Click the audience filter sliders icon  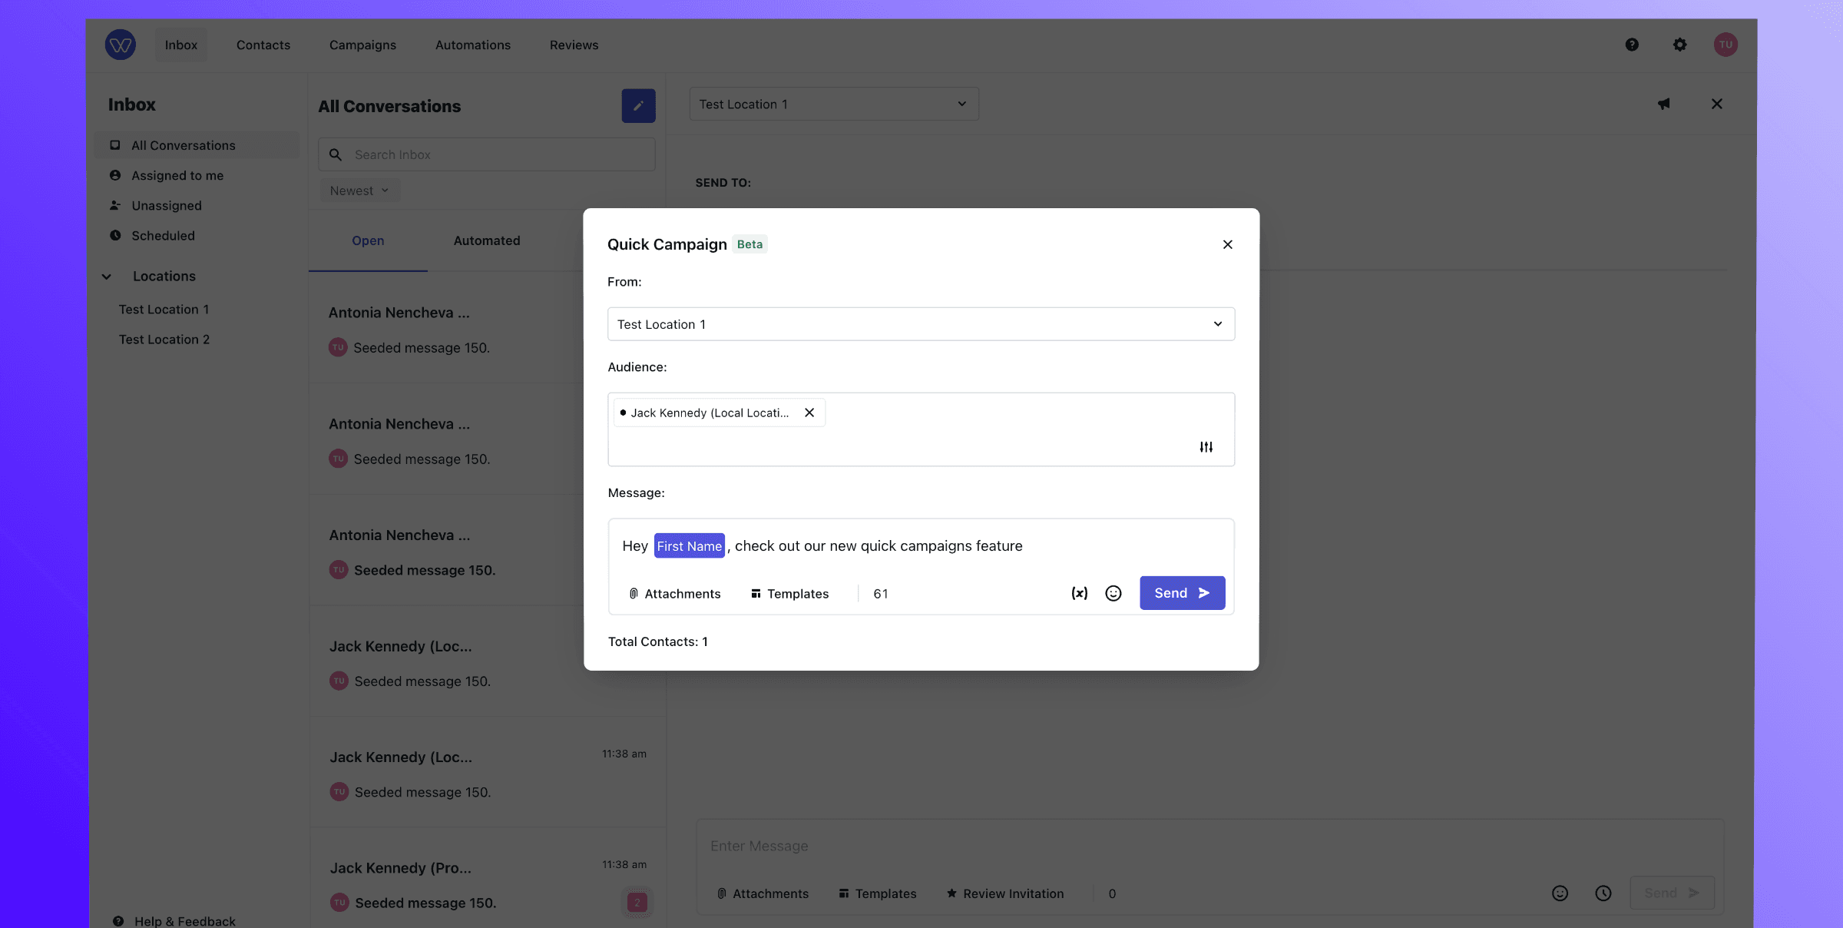(x=1206, y=447)
